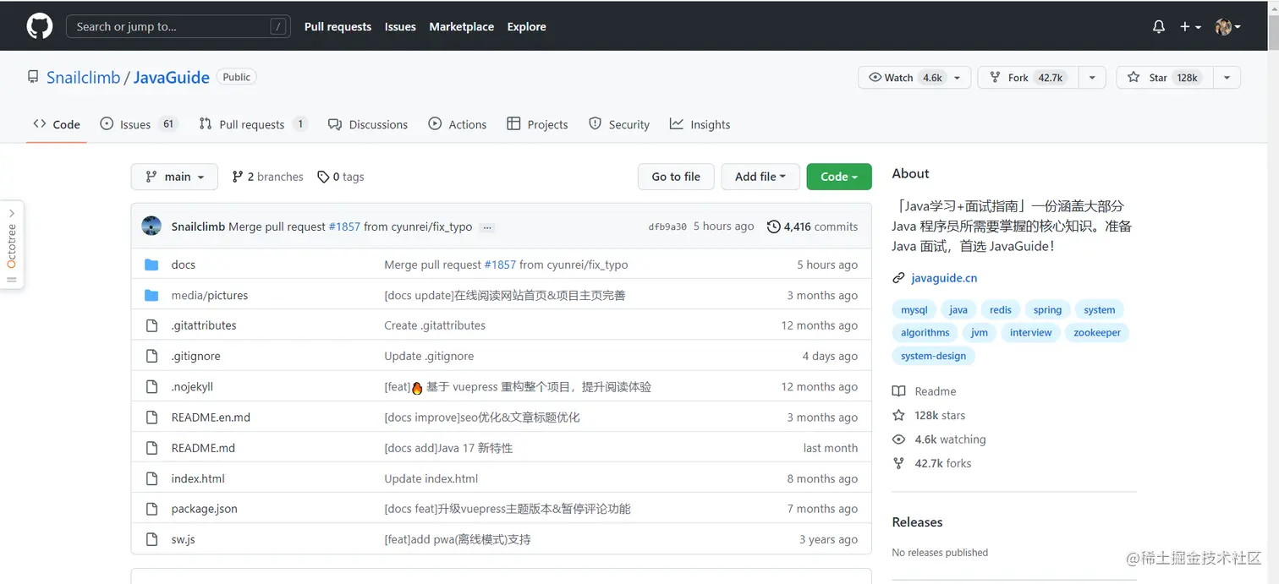
Task: Open the package.json file
Action: (x=204, y=509)
